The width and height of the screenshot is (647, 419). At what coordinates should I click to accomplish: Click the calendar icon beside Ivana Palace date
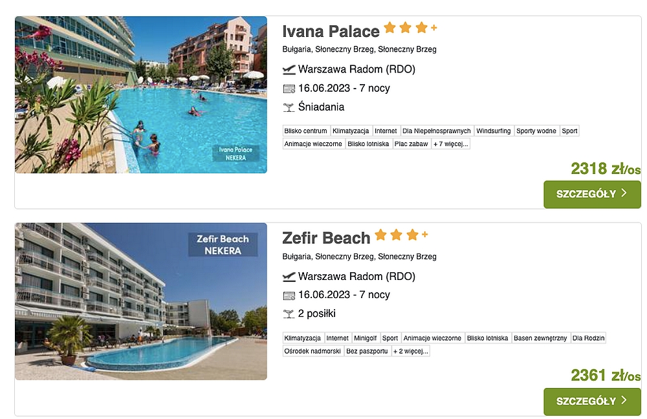tap(289, 89)
